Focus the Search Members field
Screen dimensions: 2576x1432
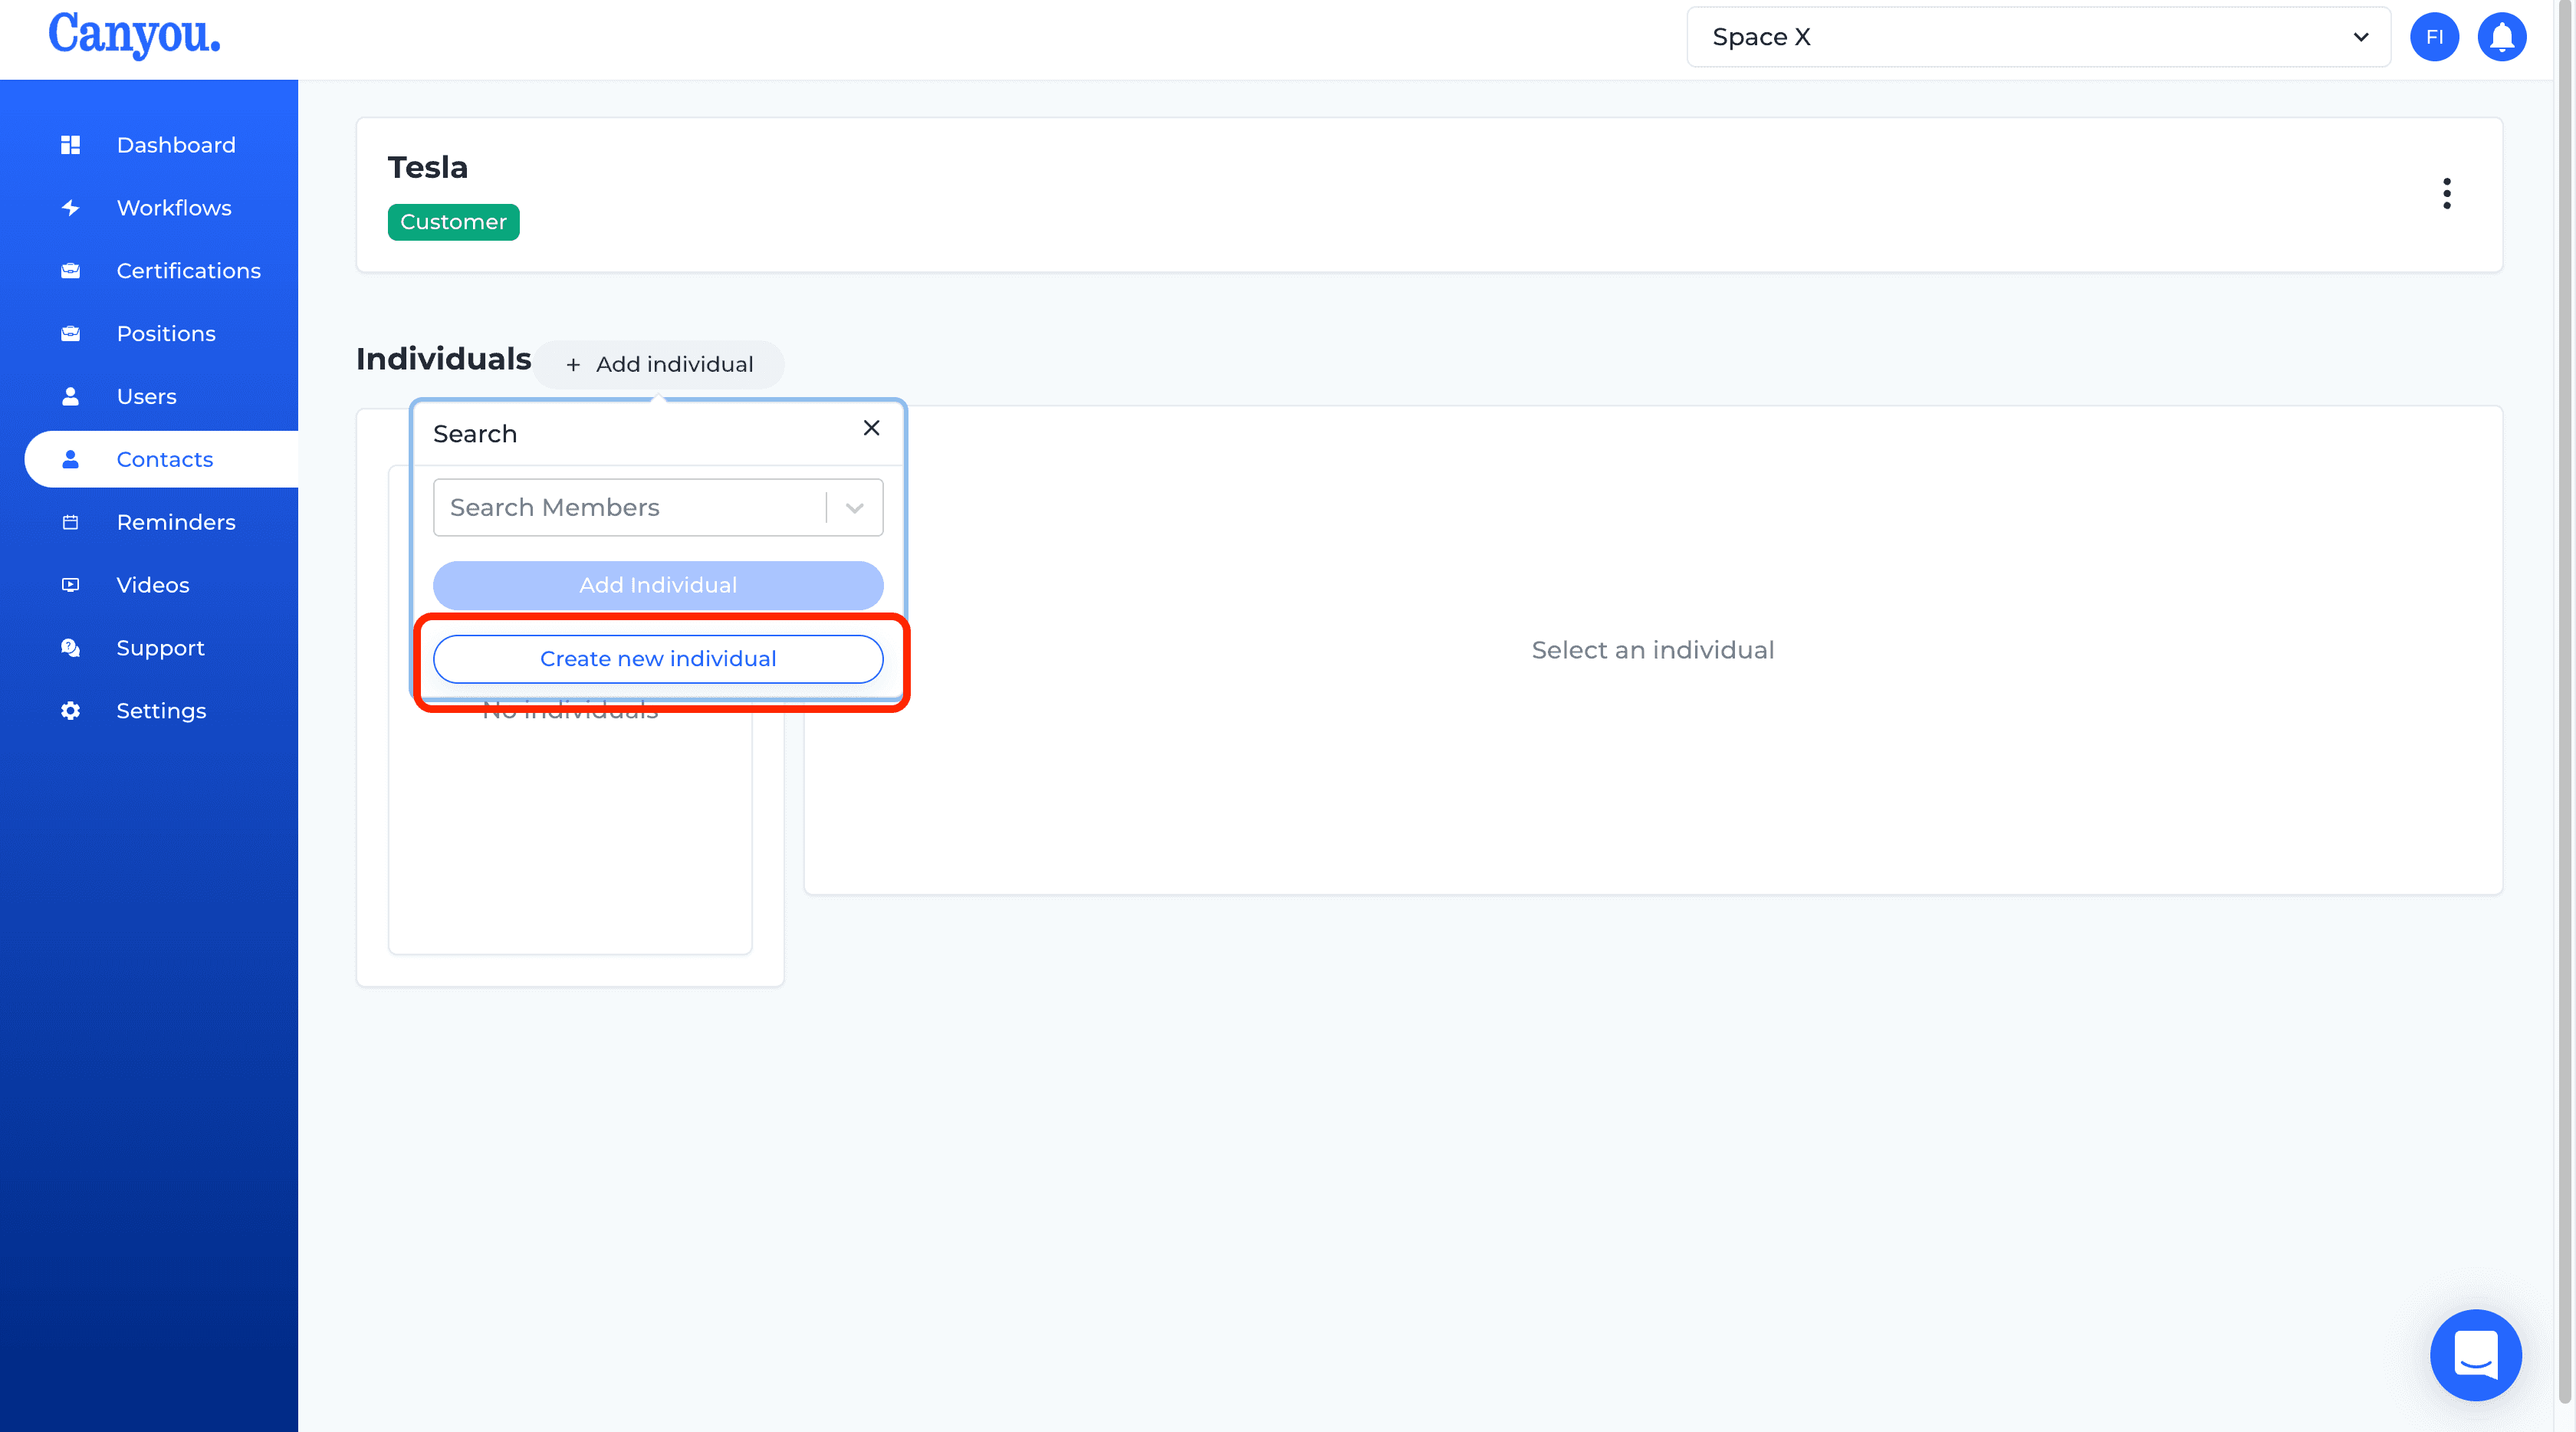[x=658, y=508]
